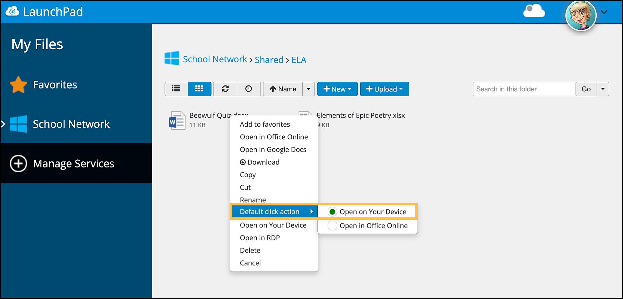Click the Search in this folder field
The image size is (623, 299).
pos(524,89)
